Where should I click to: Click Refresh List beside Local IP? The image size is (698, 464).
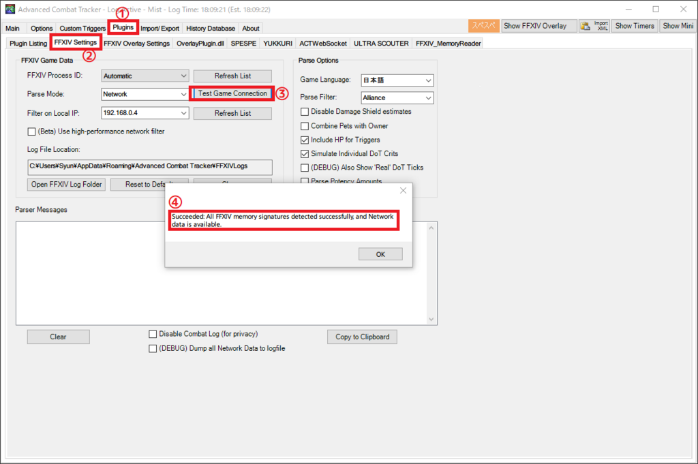pos(232,113)
